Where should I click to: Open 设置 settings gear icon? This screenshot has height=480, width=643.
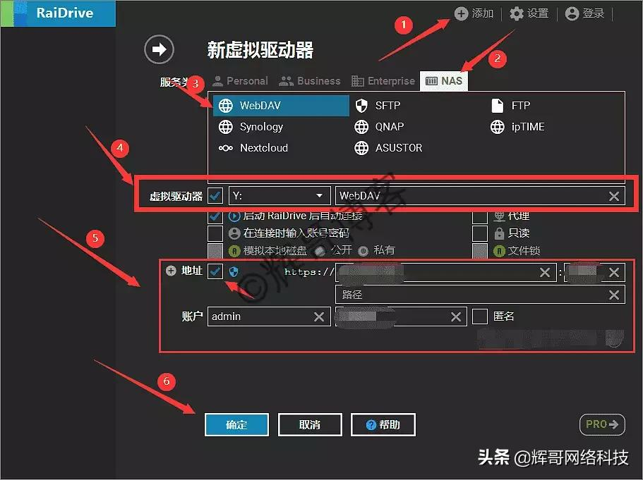[x=516, y=13]
